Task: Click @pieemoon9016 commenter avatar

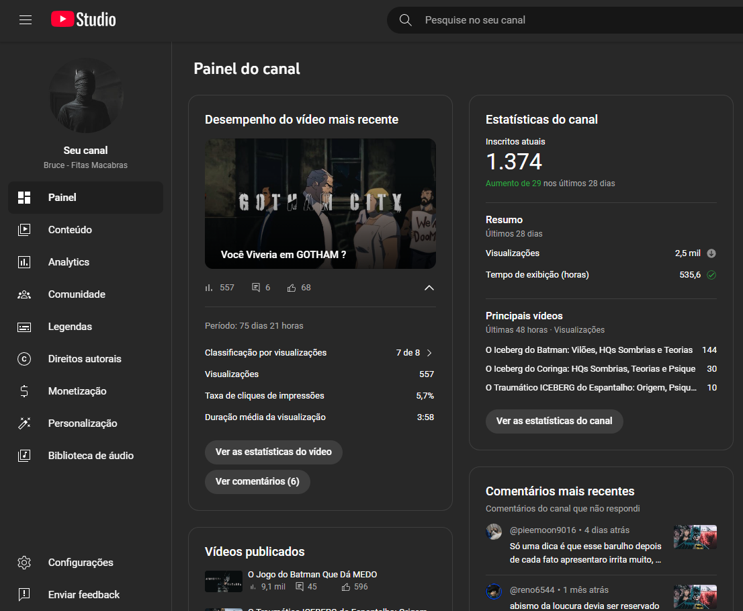Action: coord(494,532)
